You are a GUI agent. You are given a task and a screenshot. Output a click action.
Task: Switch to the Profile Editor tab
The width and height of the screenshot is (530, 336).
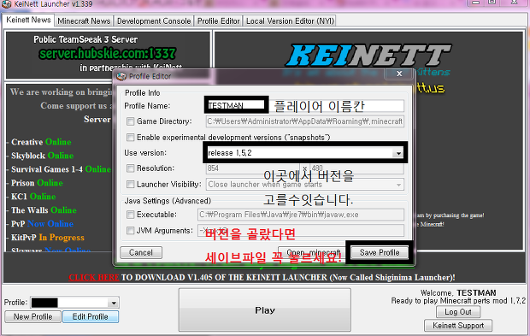coord(218,21)
